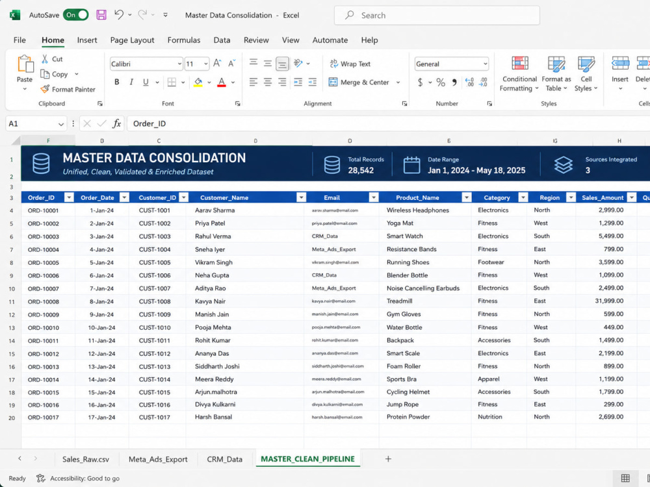
Task: Click the yellow Fill Color swatch
Action: point(198,82)
